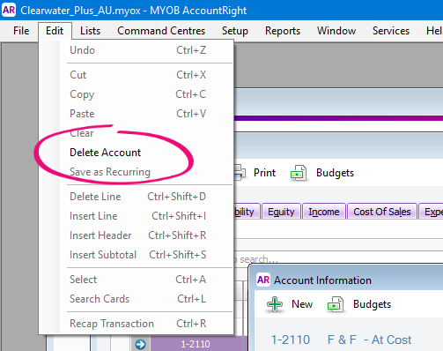
Task: Open the Lists menu
Action: [x=90, y=31]
